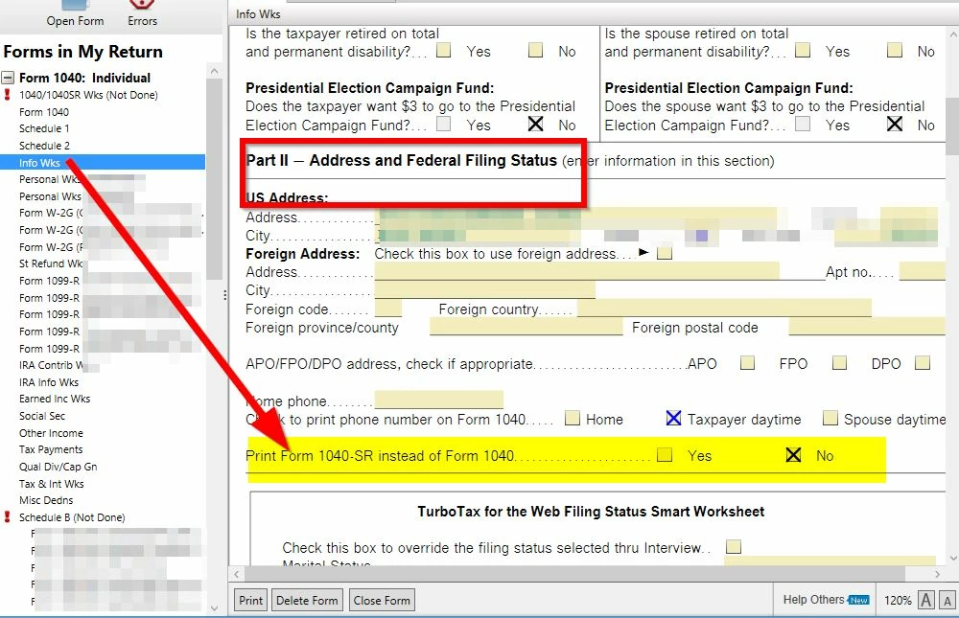
Task: Select Schedule 1 in forms list
Action: (44, 128)
